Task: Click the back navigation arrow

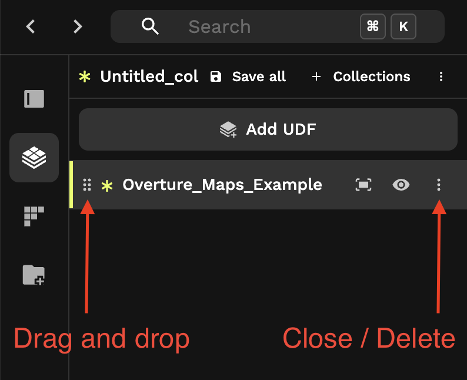Action: [31, 26]
